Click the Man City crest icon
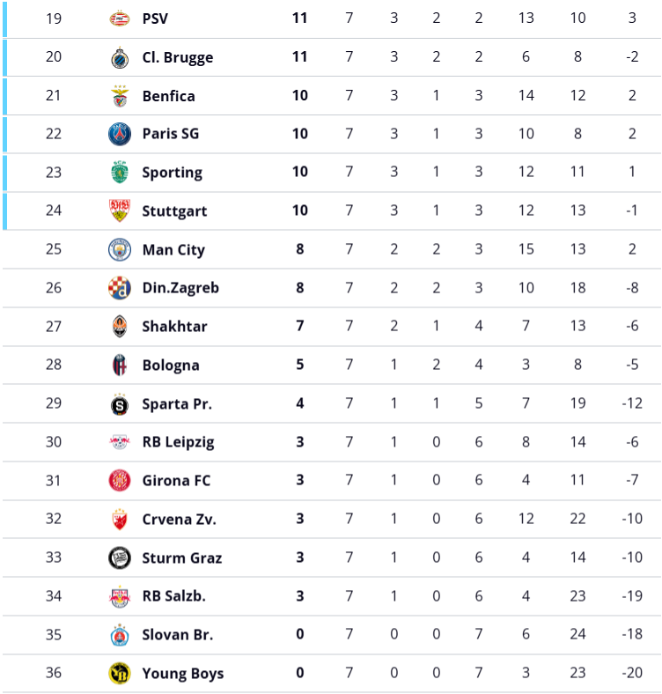 [119, 249]
